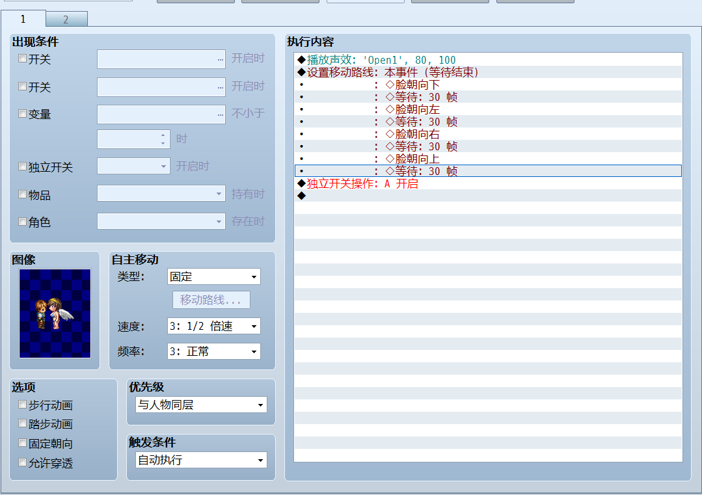Expand the 速度 dropdown
Viewport: 702px width, 495px height.
(213, 327)
